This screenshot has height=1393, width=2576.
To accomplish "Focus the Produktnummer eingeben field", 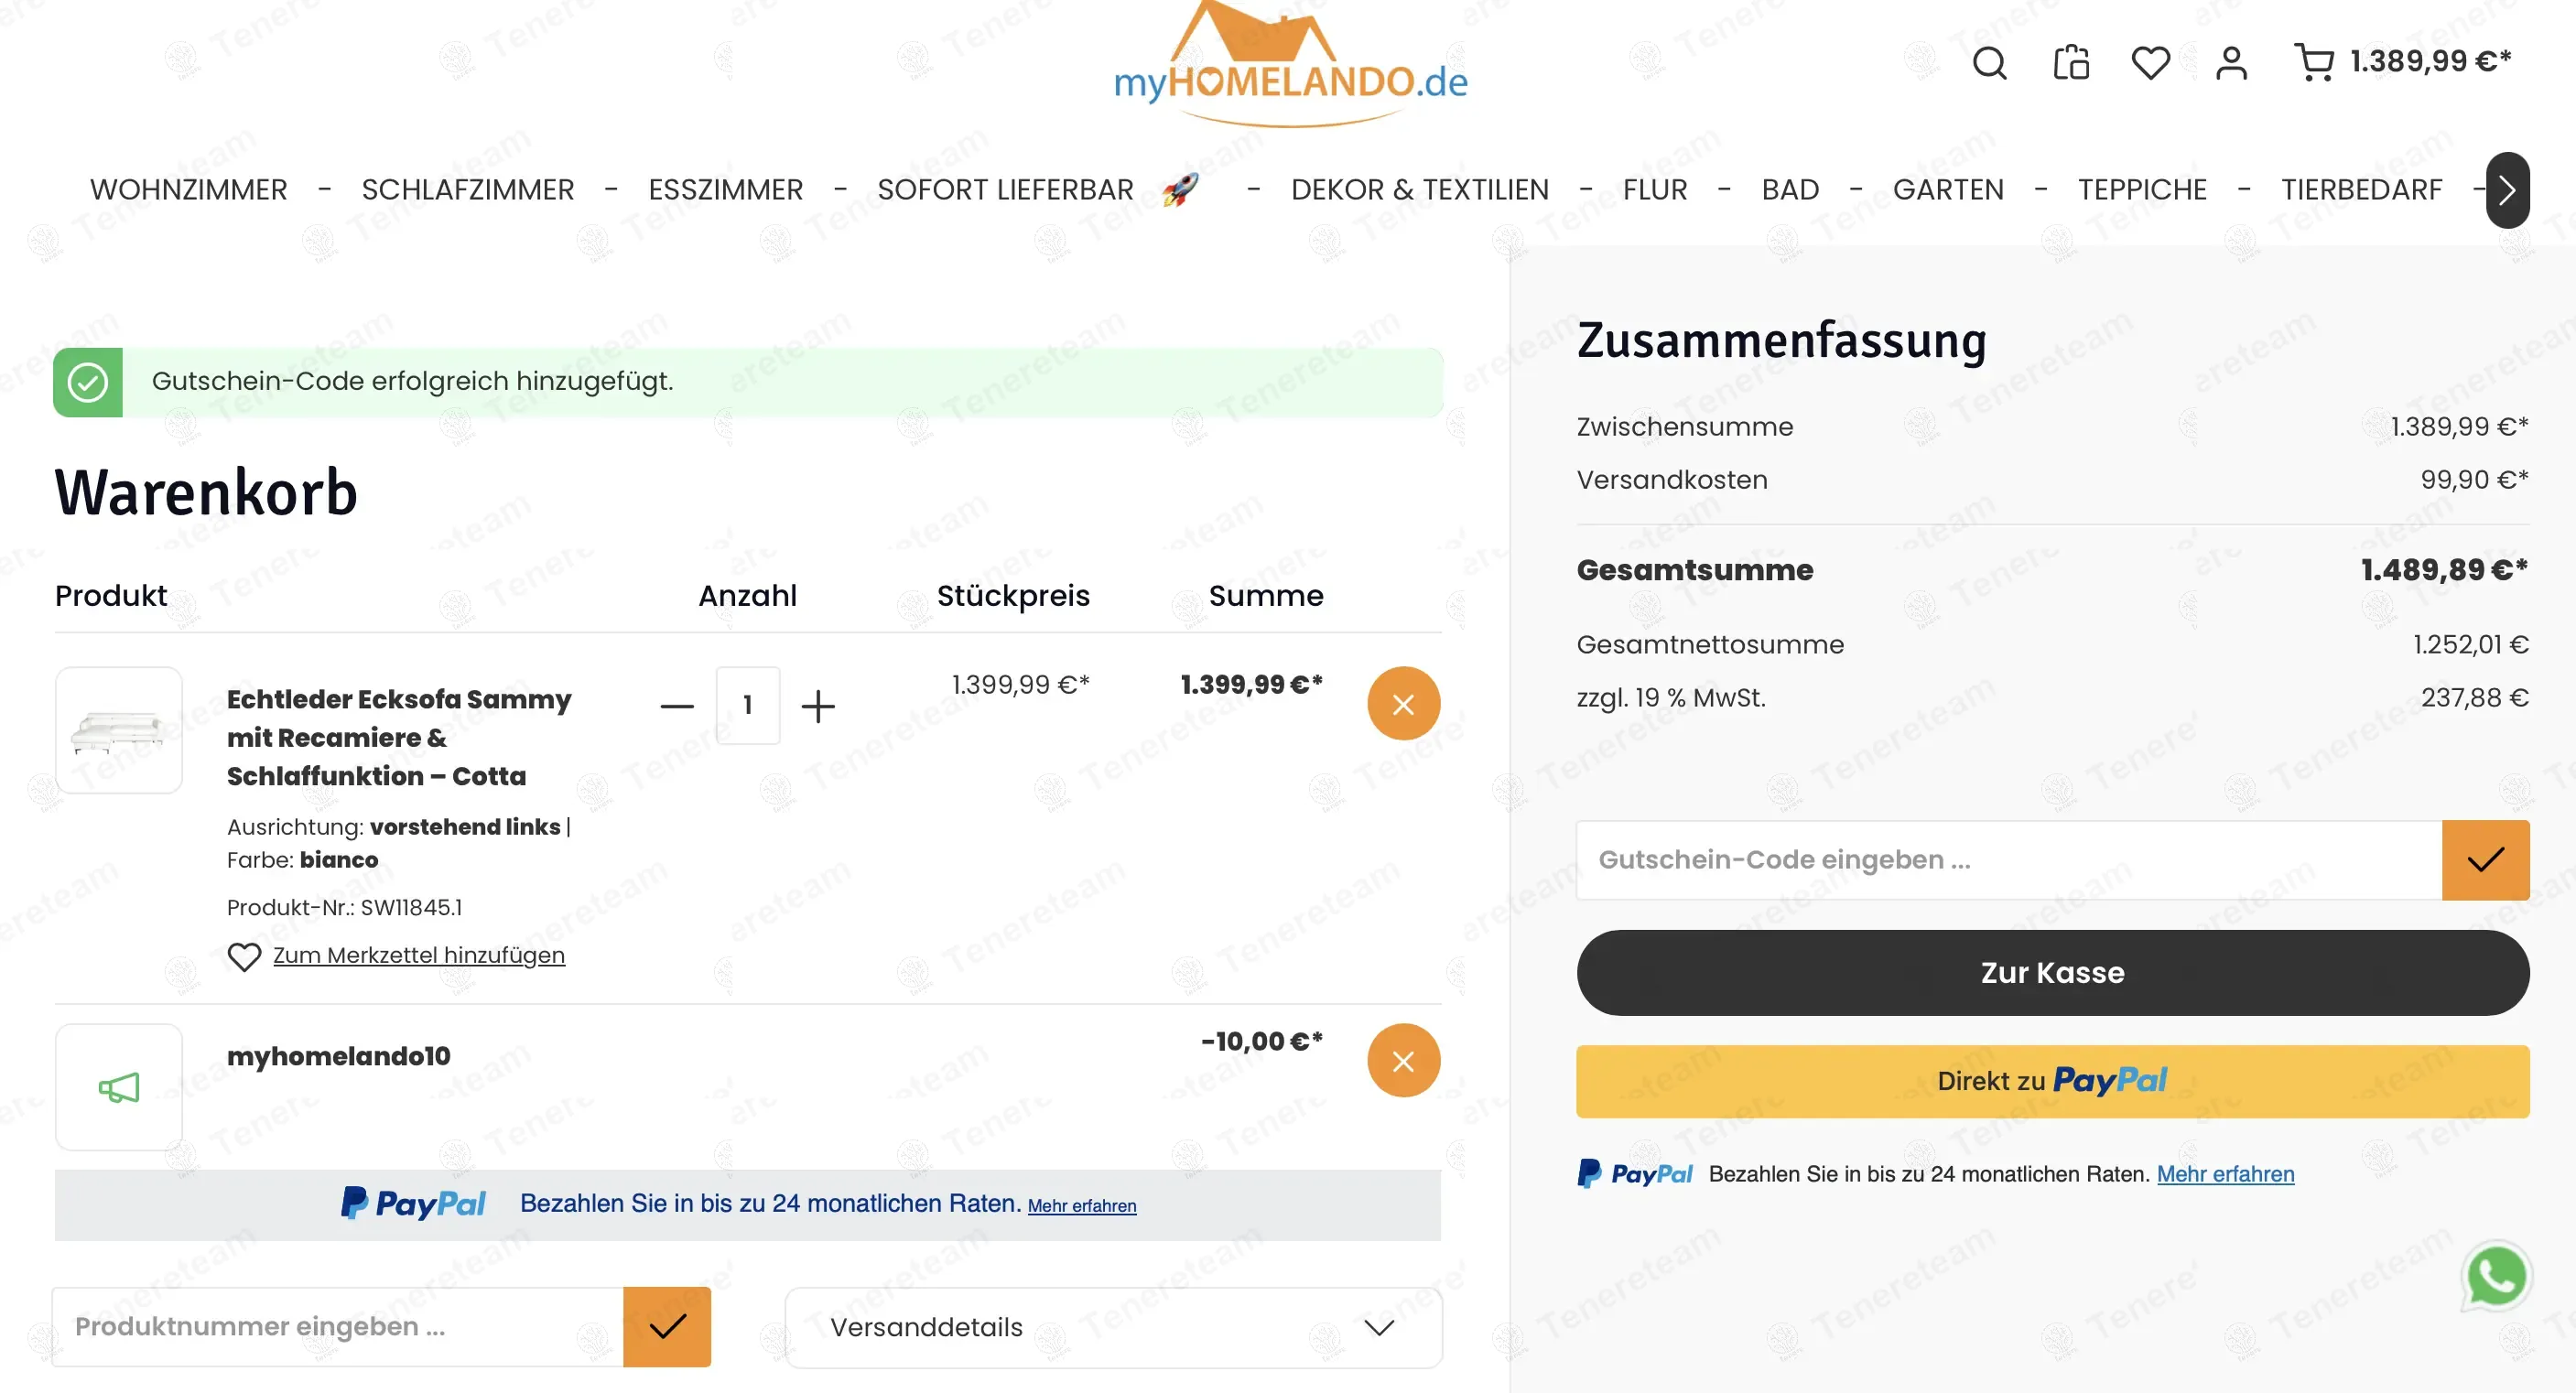I will coord(338,1326).
